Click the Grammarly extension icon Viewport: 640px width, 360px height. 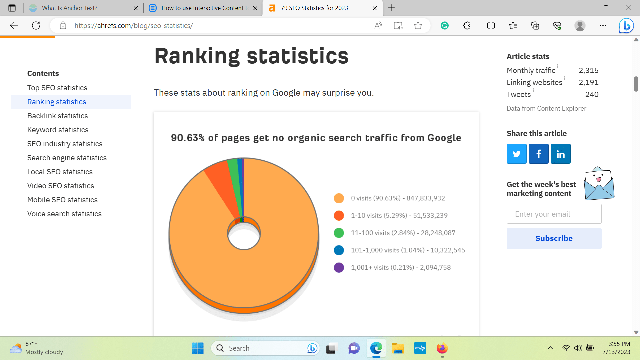point(445,25)
